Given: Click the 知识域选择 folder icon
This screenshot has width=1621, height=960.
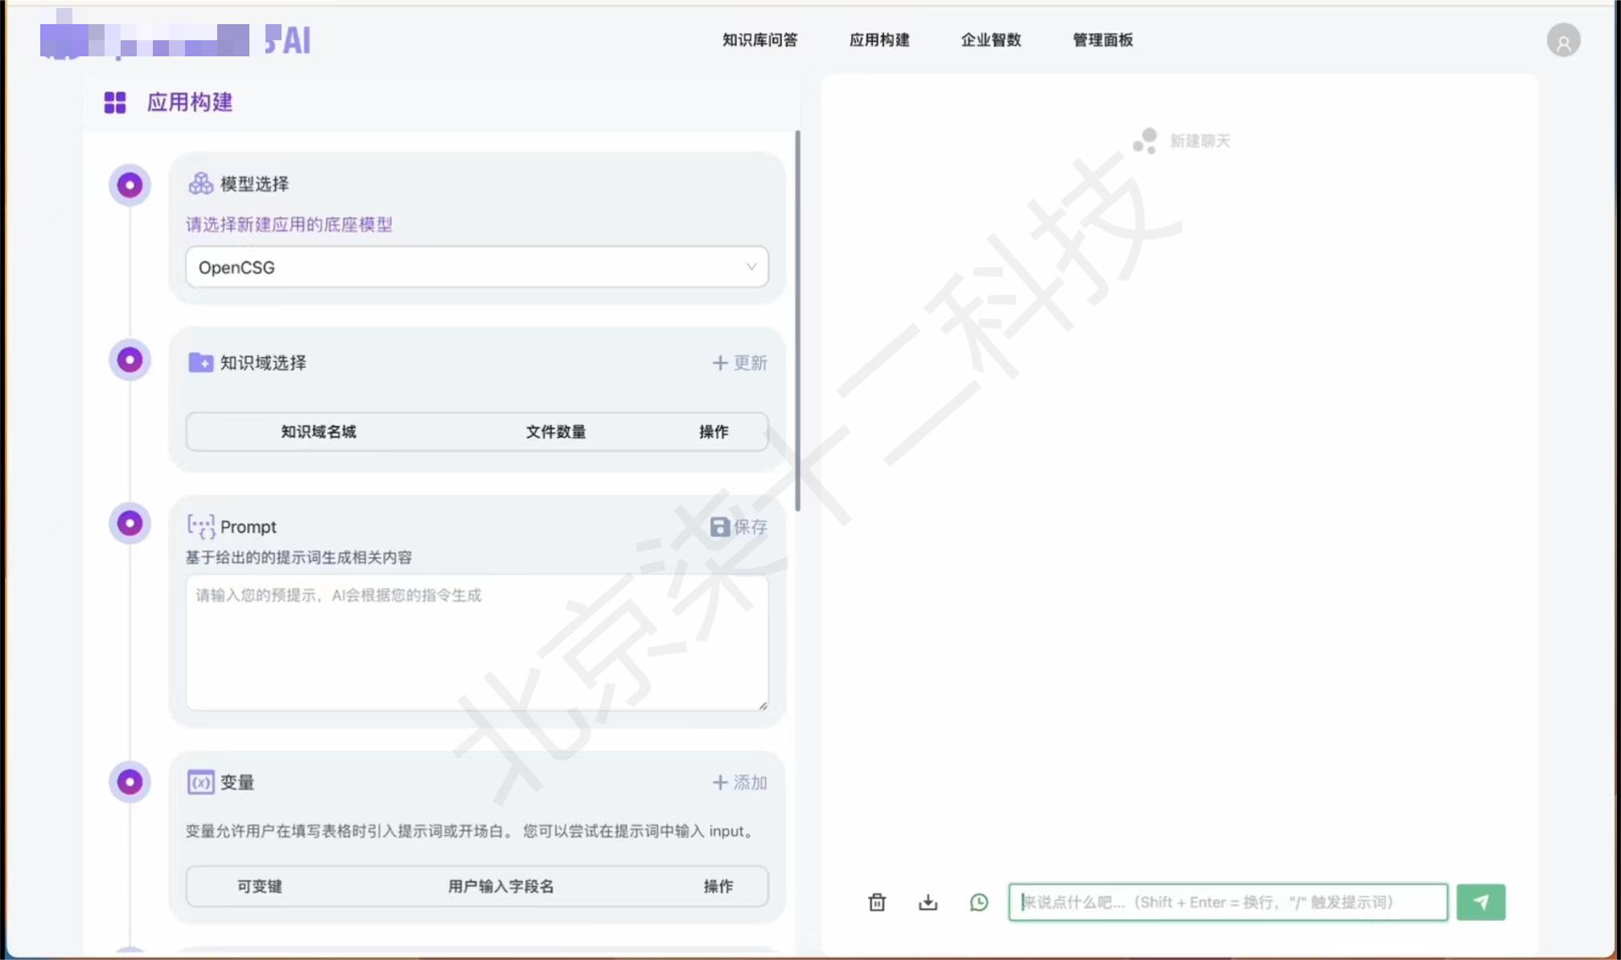Looking at the screenshot, I should click(x=200, y=362).
